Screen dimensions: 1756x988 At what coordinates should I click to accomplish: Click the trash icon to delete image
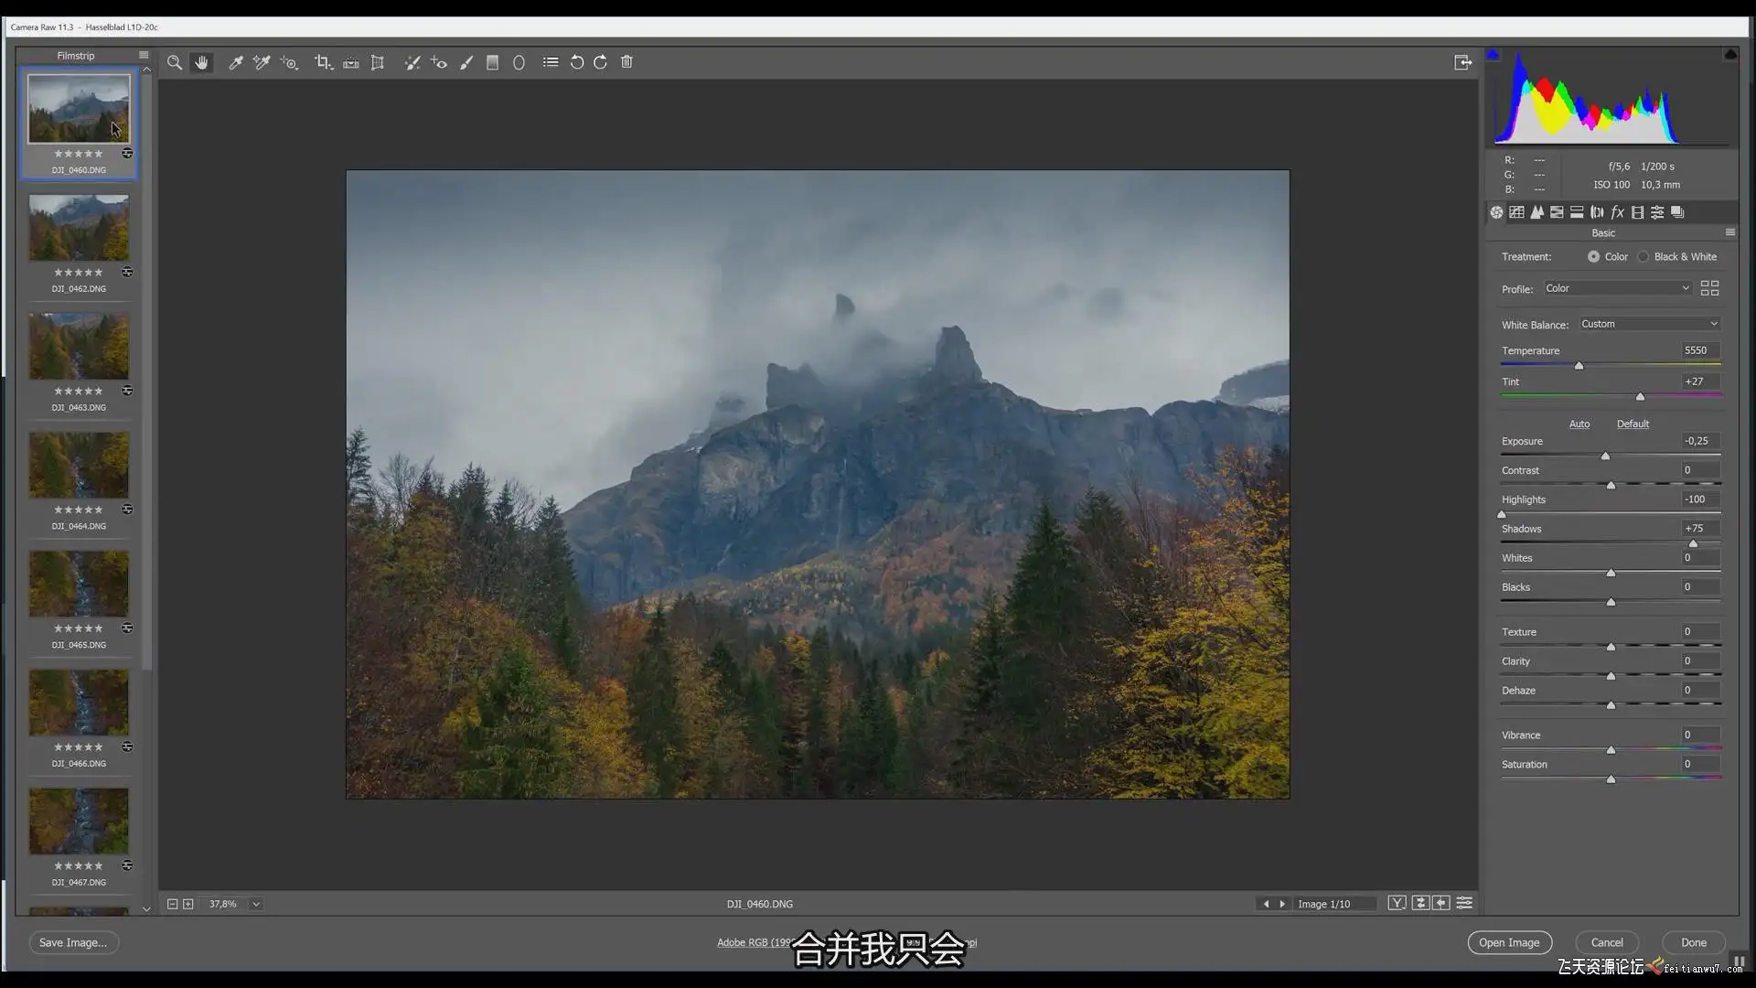[626, 62]
